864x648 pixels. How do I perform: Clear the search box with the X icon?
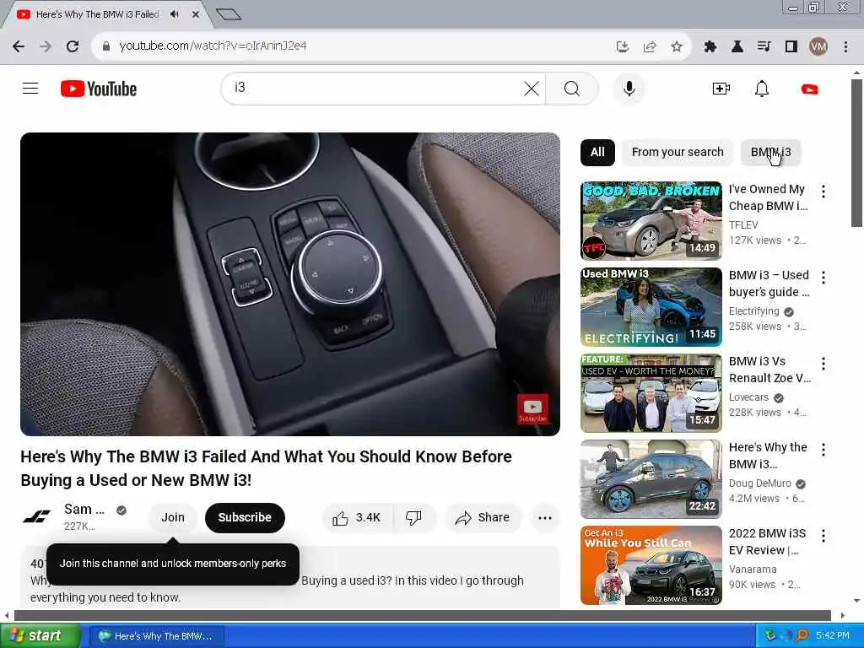point(532,88)
